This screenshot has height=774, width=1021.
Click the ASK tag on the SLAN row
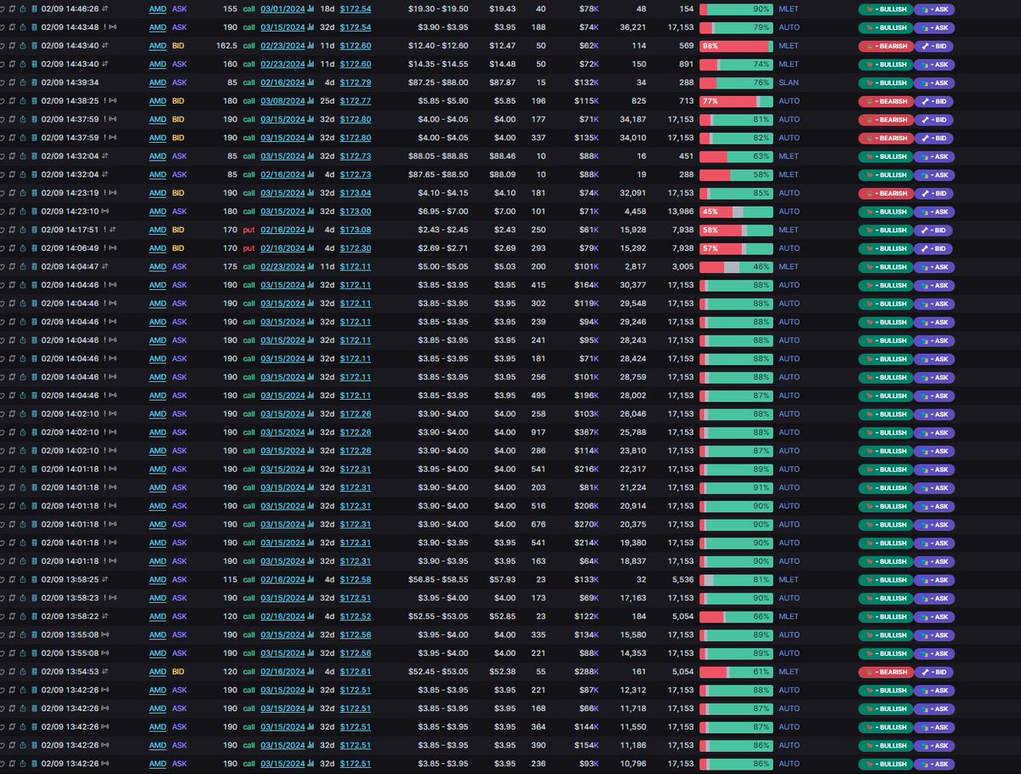(x=933, y=83)
